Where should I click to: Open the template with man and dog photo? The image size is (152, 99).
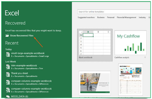[95, 83]
